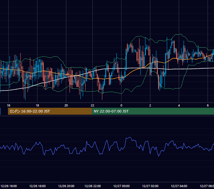214x189 pixels.
Task: Click the 4 hour label on the chart axis
Action: 179,106
